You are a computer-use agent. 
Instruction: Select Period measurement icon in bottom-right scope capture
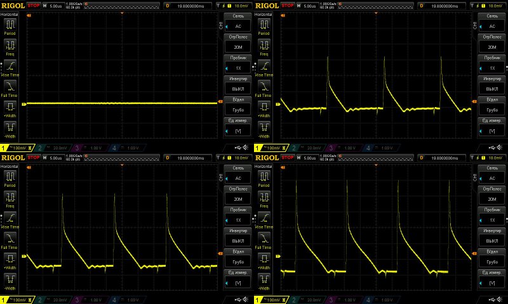(x=264, y=177)
